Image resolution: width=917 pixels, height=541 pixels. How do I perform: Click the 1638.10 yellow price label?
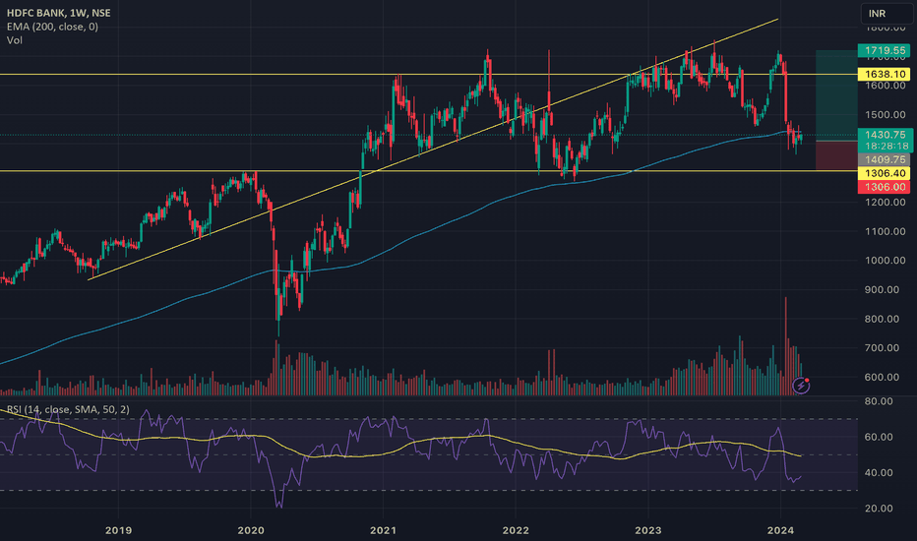(x=885, y=75)
